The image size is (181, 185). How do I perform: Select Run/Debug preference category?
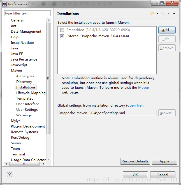coord(20,138)
